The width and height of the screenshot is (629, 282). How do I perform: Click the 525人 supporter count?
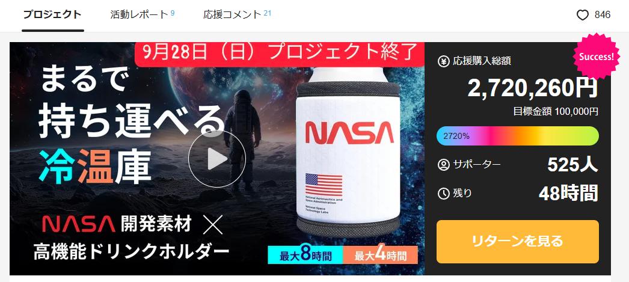tap(572, 165)
